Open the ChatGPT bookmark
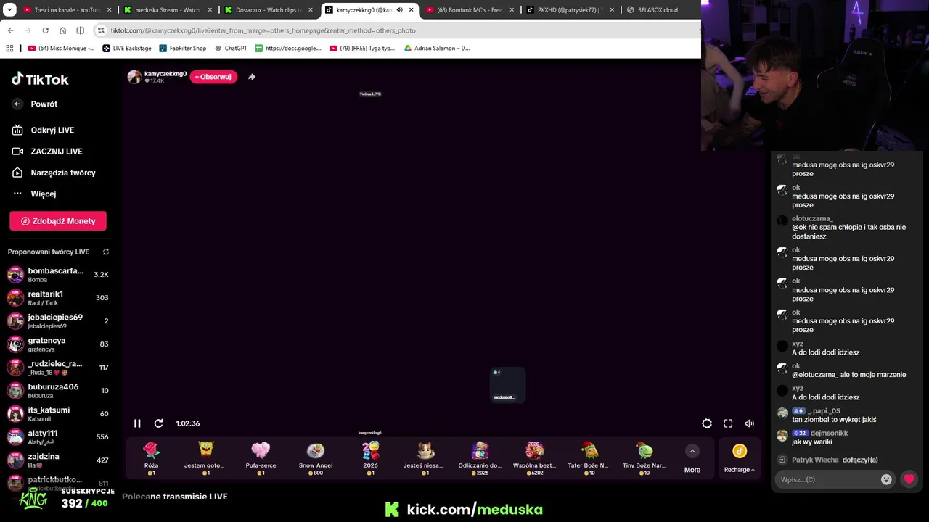Image resolution: width=929 pixels, height=522 pixels. [231, 49]
